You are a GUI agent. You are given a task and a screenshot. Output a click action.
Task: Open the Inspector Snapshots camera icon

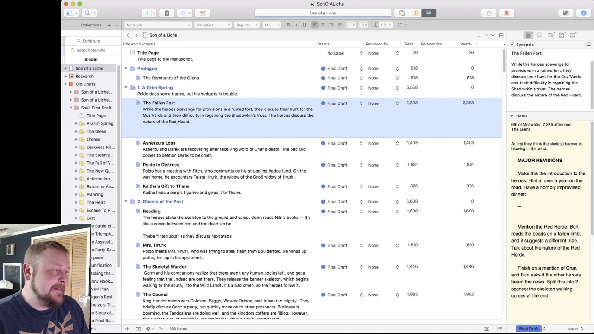point(562,35)
